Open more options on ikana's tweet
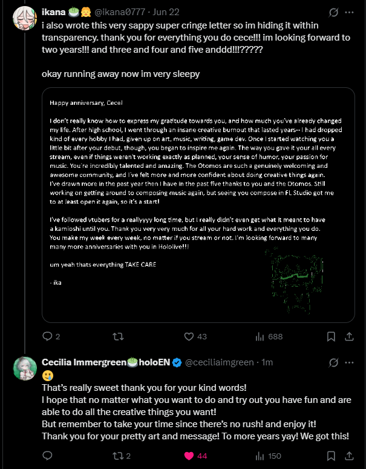This screenshot has width=366, height=469. [350, 12]
